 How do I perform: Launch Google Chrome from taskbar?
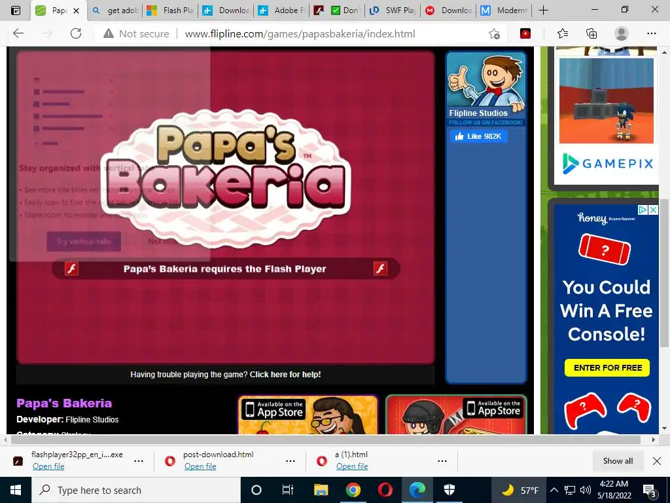click(x=353, y=490)
